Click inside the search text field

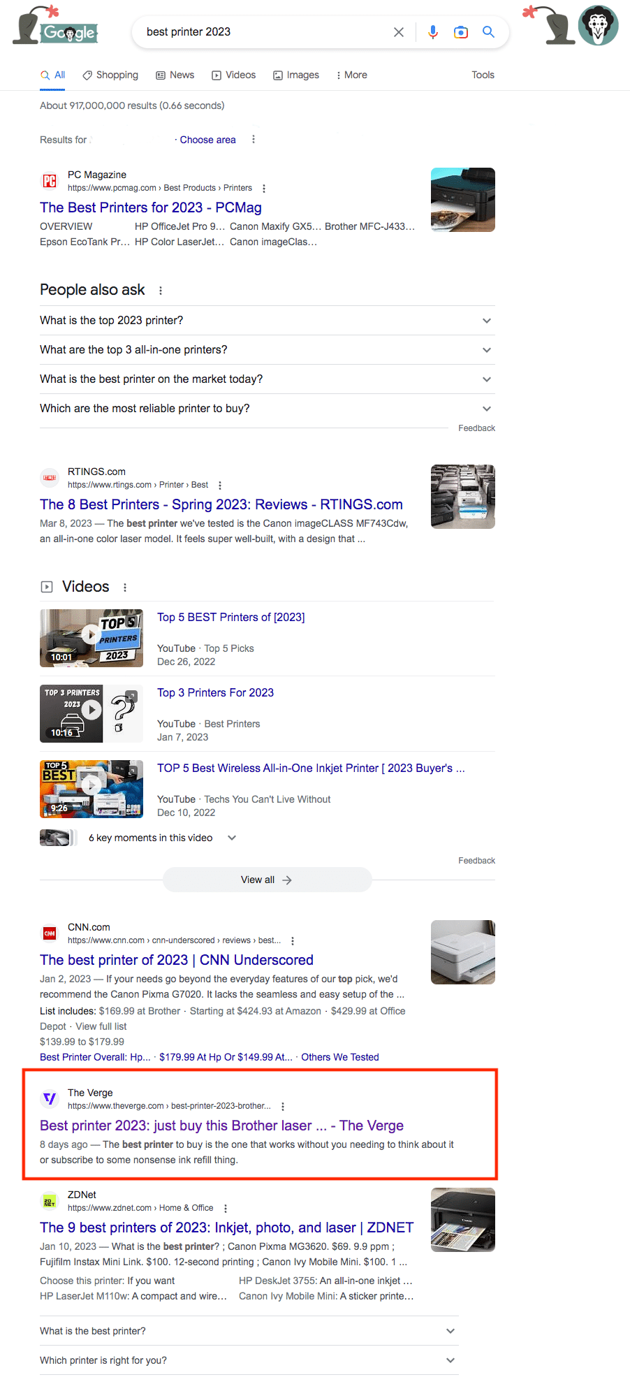point(265,32)
